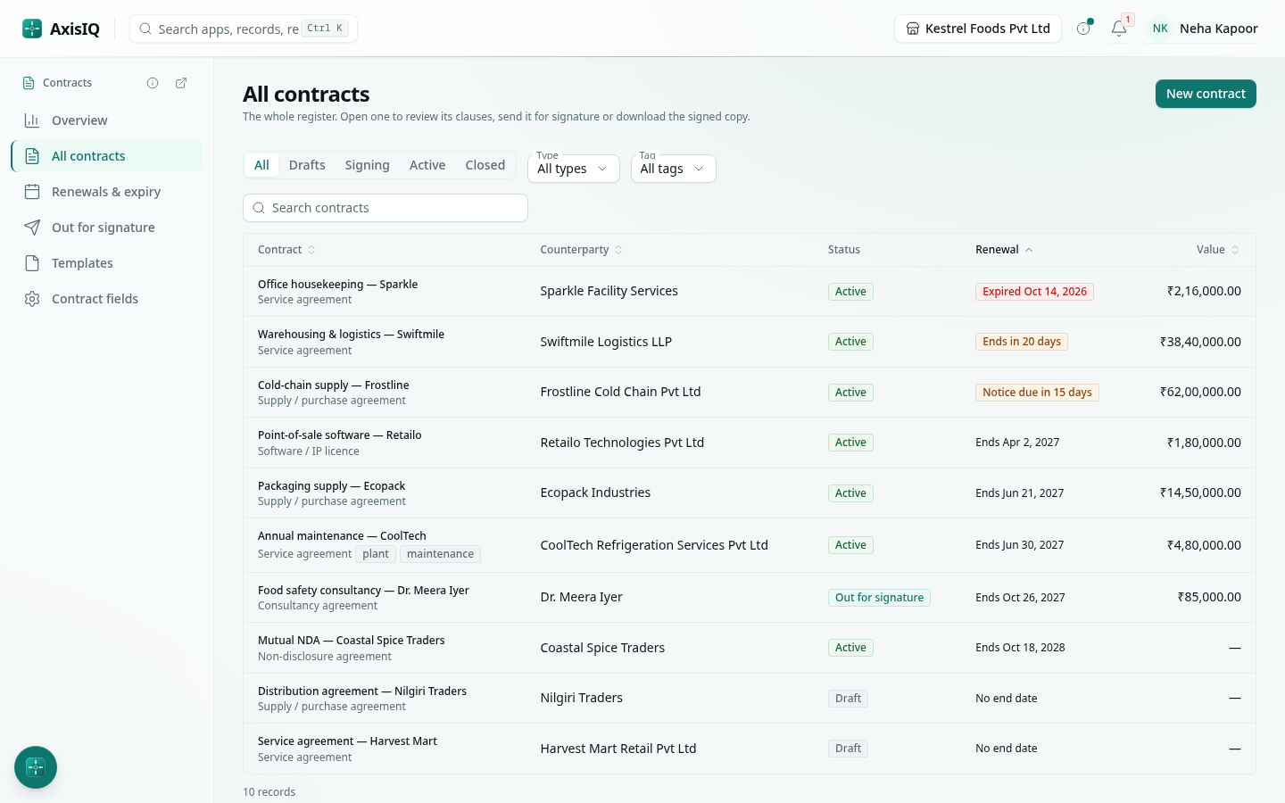This screenshot has width=1285, height=803.
Task: Open Contracts in new window icon
Action: tap(181, 83)
